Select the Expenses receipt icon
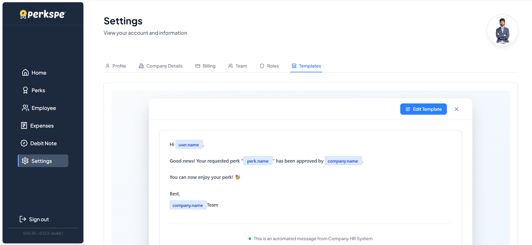 [x=24, y=126]
